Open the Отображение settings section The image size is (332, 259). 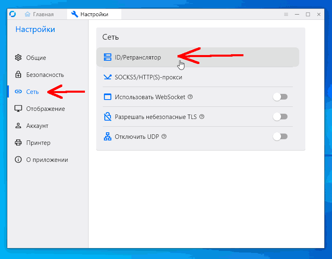point(48,108)
